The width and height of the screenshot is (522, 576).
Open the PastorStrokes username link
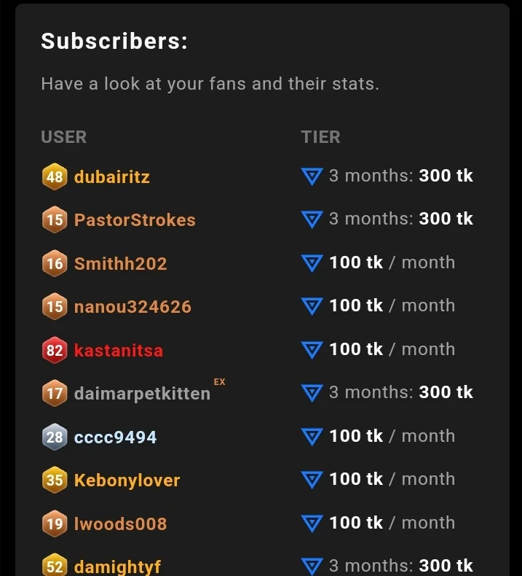pos(135,220)
